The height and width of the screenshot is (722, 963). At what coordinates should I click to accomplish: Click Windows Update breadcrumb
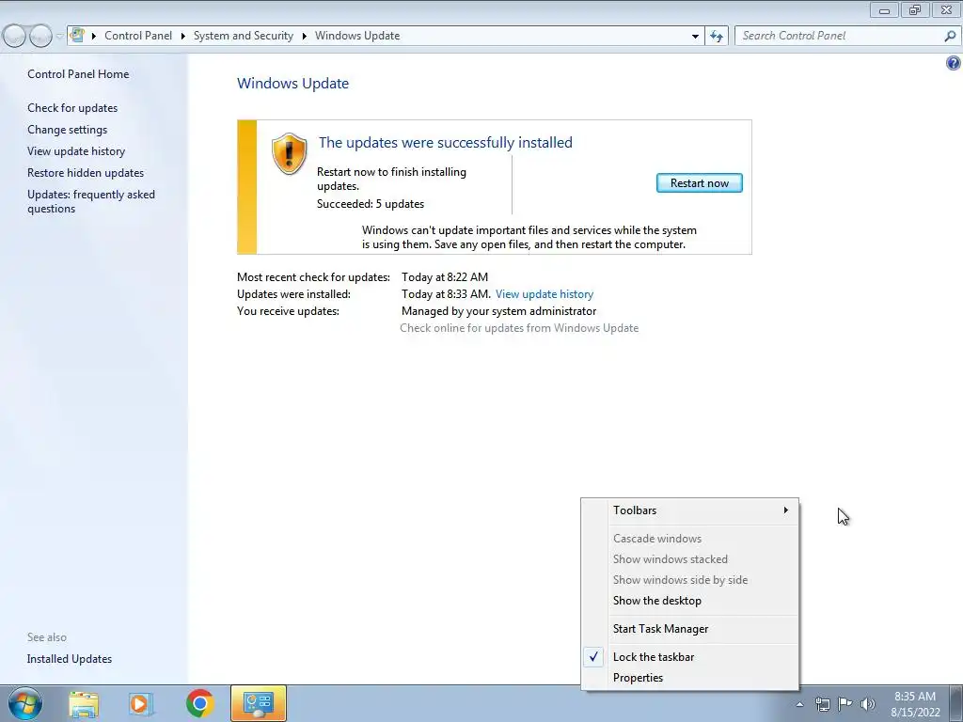[357, 36]
